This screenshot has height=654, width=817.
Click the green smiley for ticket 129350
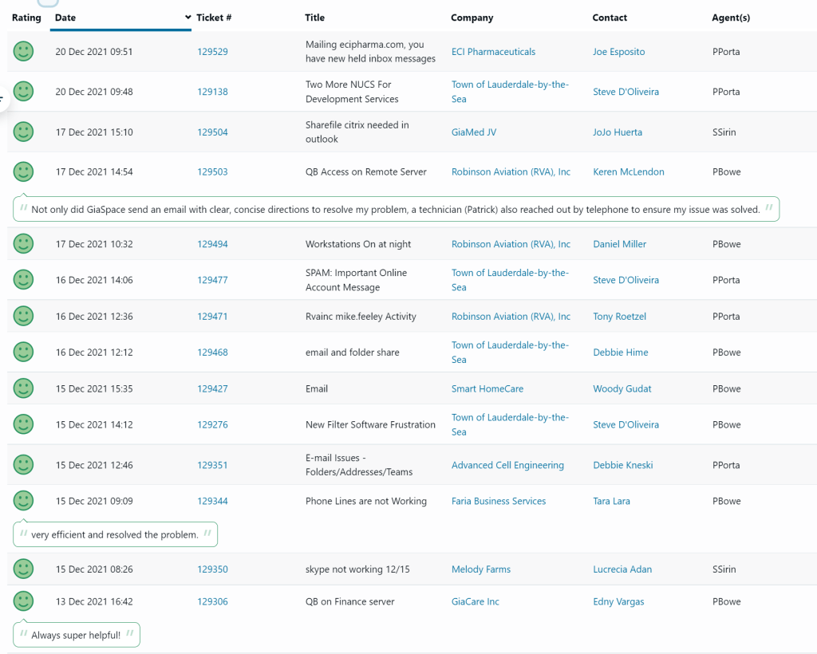(23, 569)
